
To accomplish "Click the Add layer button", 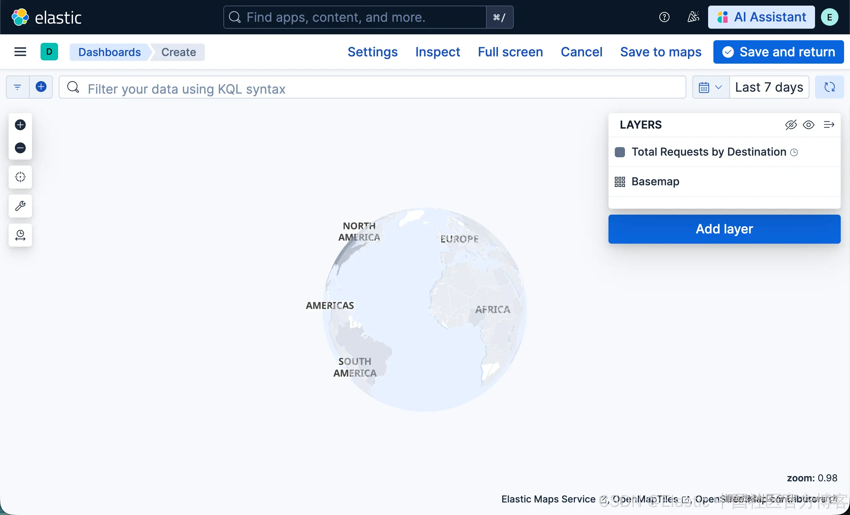I will (x=724, y=229).
